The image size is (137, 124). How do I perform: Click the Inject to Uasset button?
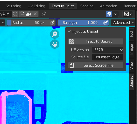pyautogui.click(x=96, y=41)
